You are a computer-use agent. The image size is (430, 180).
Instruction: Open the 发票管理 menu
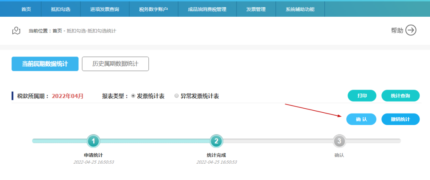(x=256, y=9)
